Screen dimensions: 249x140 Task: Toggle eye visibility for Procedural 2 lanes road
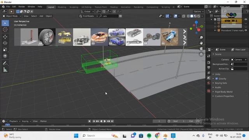click(x=246, y=30)
